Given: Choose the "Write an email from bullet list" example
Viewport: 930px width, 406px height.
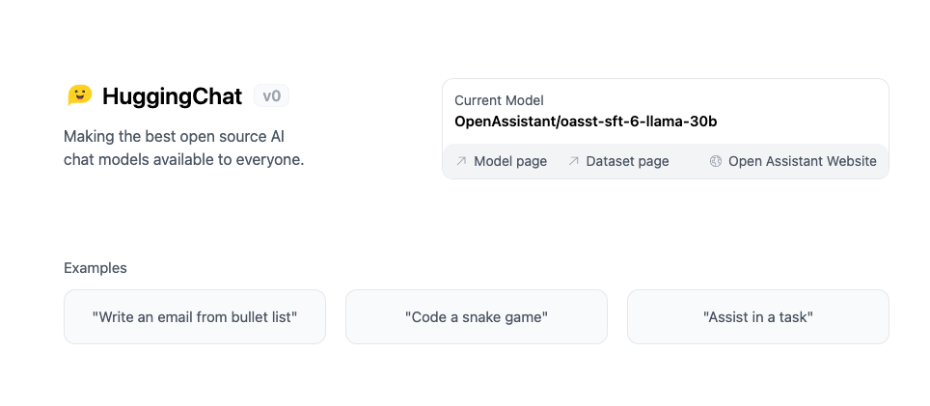Looking at the screenshot, I should (x=194, y=316).
